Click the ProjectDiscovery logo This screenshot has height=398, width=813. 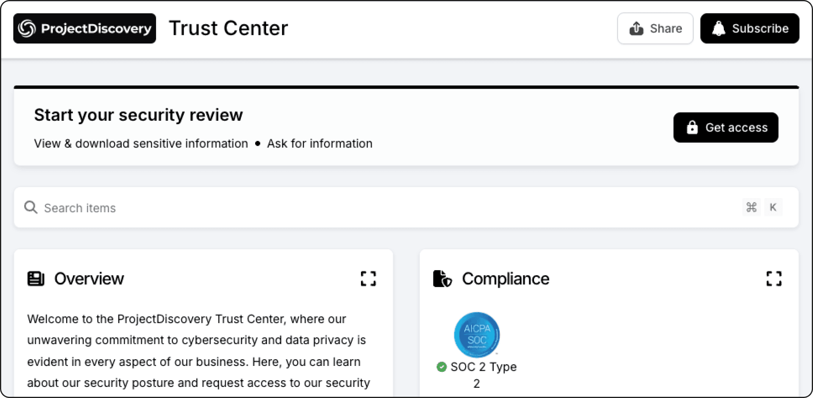coord(84,29)
